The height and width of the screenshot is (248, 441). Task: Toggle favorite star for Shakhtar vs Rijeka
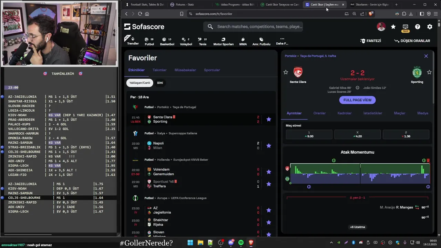[x=269, y=223]
